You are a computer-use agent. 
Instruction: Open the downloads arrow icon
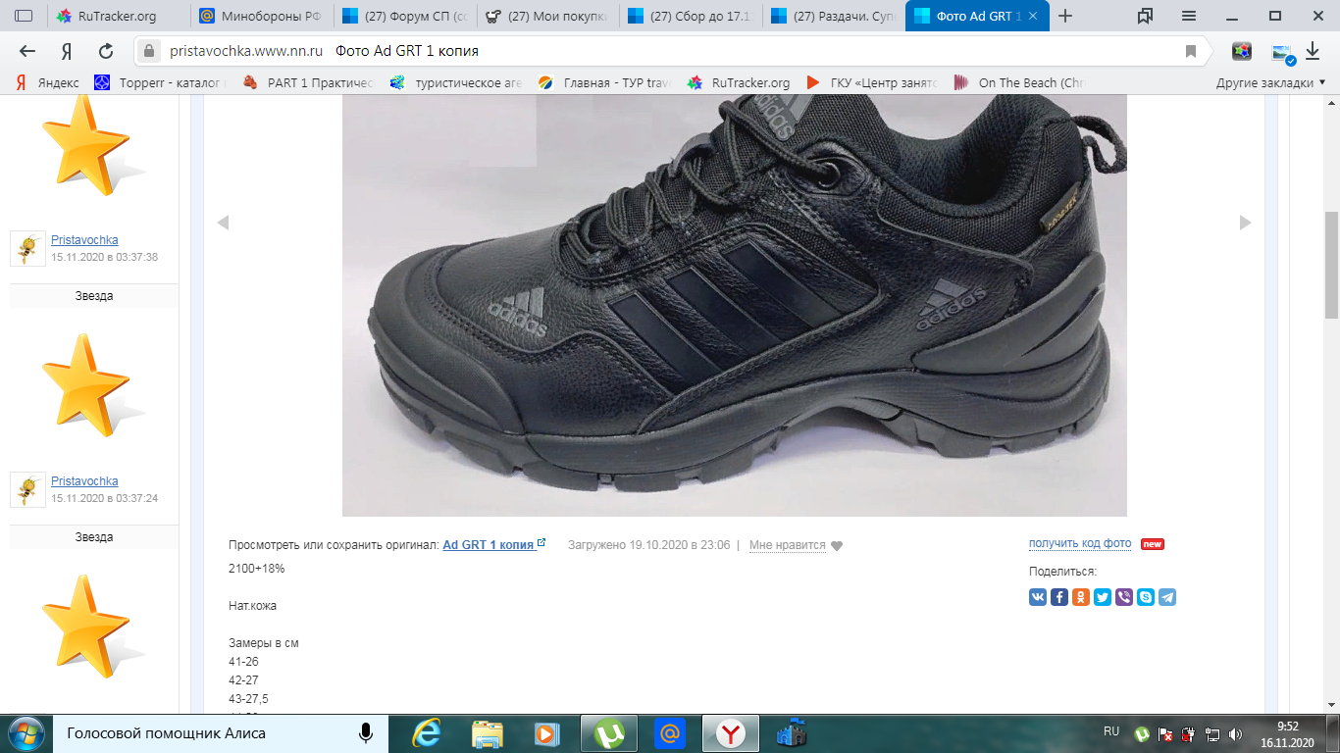pyautogui.click(x=1313, y=51)
